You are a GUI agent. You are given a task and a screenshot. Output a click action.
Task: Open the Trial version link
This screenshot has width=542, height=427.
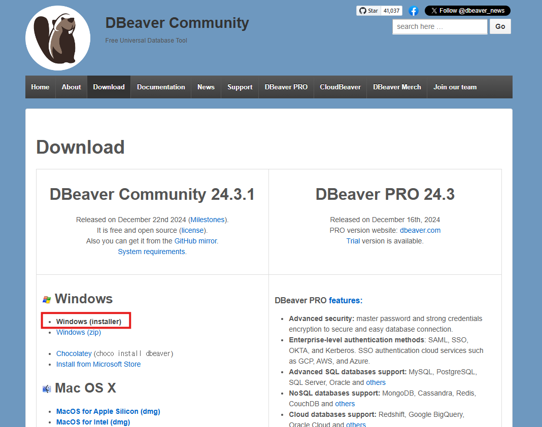(353, 241)
